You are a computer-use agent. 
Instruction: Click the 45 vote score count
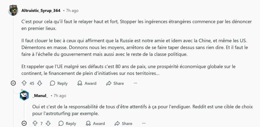[32, 83]
